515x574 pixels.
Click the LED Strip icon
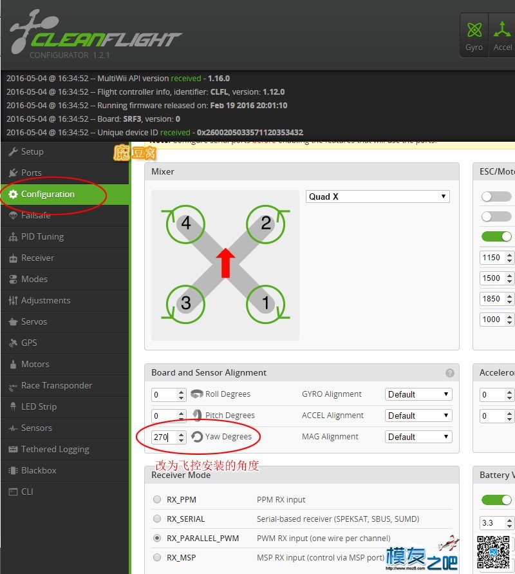[13, 407]
